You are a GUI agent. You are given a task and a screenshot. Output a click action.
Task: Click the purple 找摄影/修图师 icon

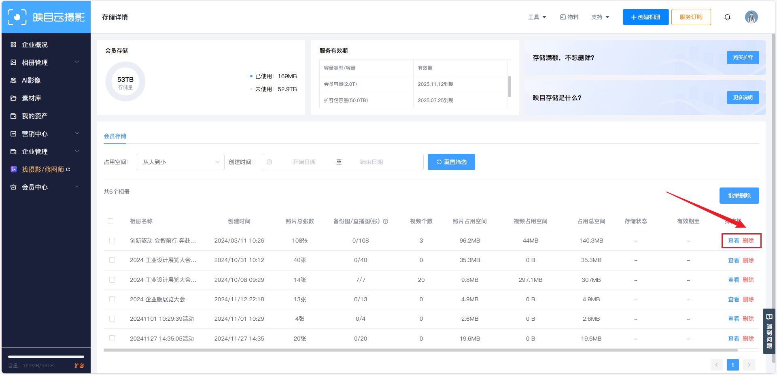click(13, 169)
